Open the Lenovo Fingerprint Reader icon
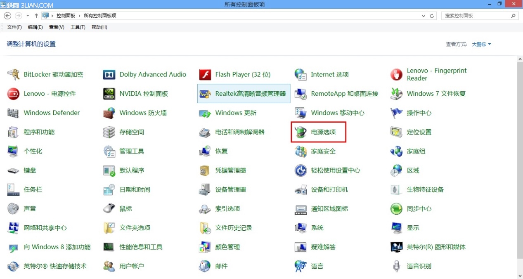Viewport: 523px width, 279px height. coord(396,75)
